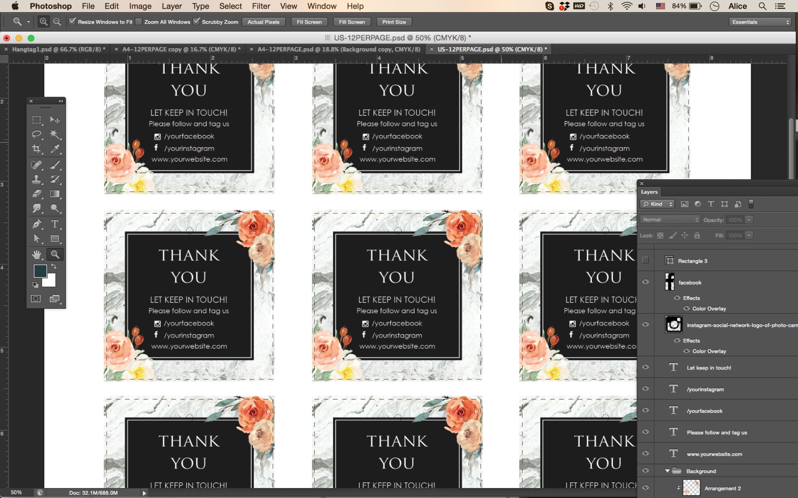
Task: Filter layers by adjustment layers
Action: coord(698,204)
